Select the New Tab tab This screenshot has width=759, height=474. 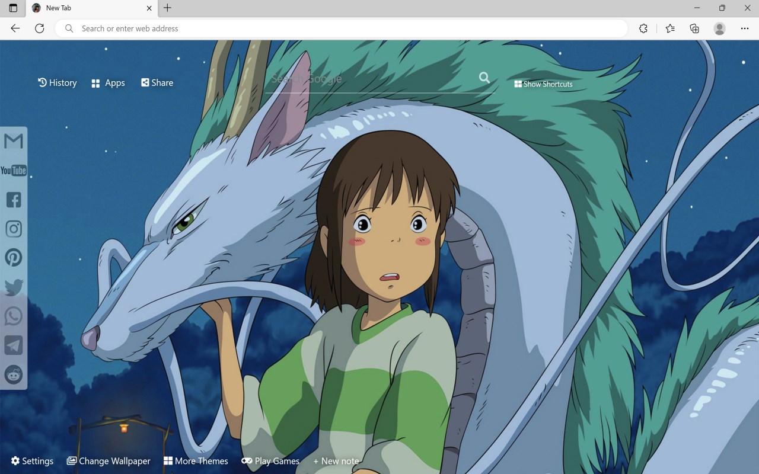(x=92, y=8)
